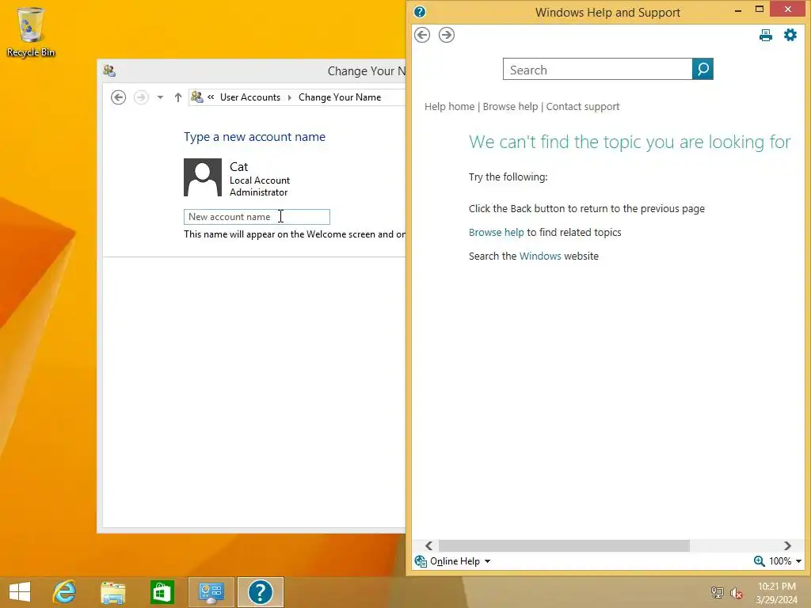Click forward arrow in Change Your Name window
This screenshot has height=608, width=811.
(141, 97)
